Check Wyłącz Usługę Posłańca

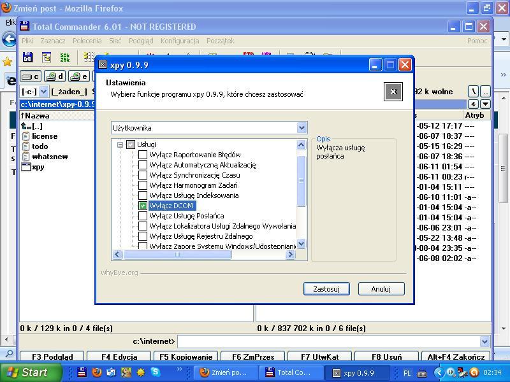(x=142, y=216)
